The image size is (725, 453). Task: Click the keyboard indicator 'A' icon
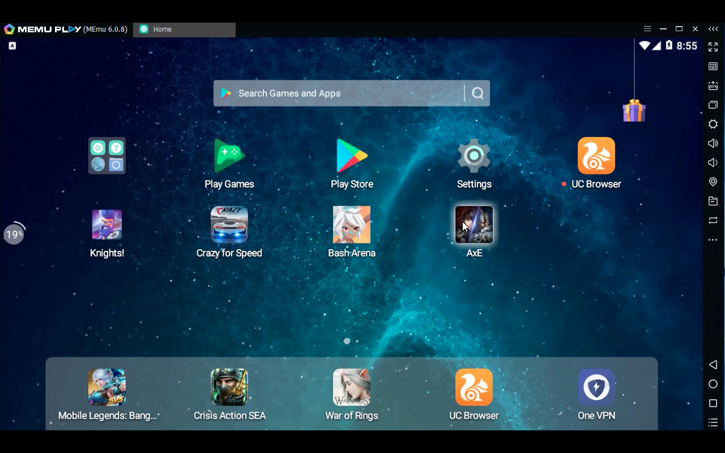click(x=12, y=46)
